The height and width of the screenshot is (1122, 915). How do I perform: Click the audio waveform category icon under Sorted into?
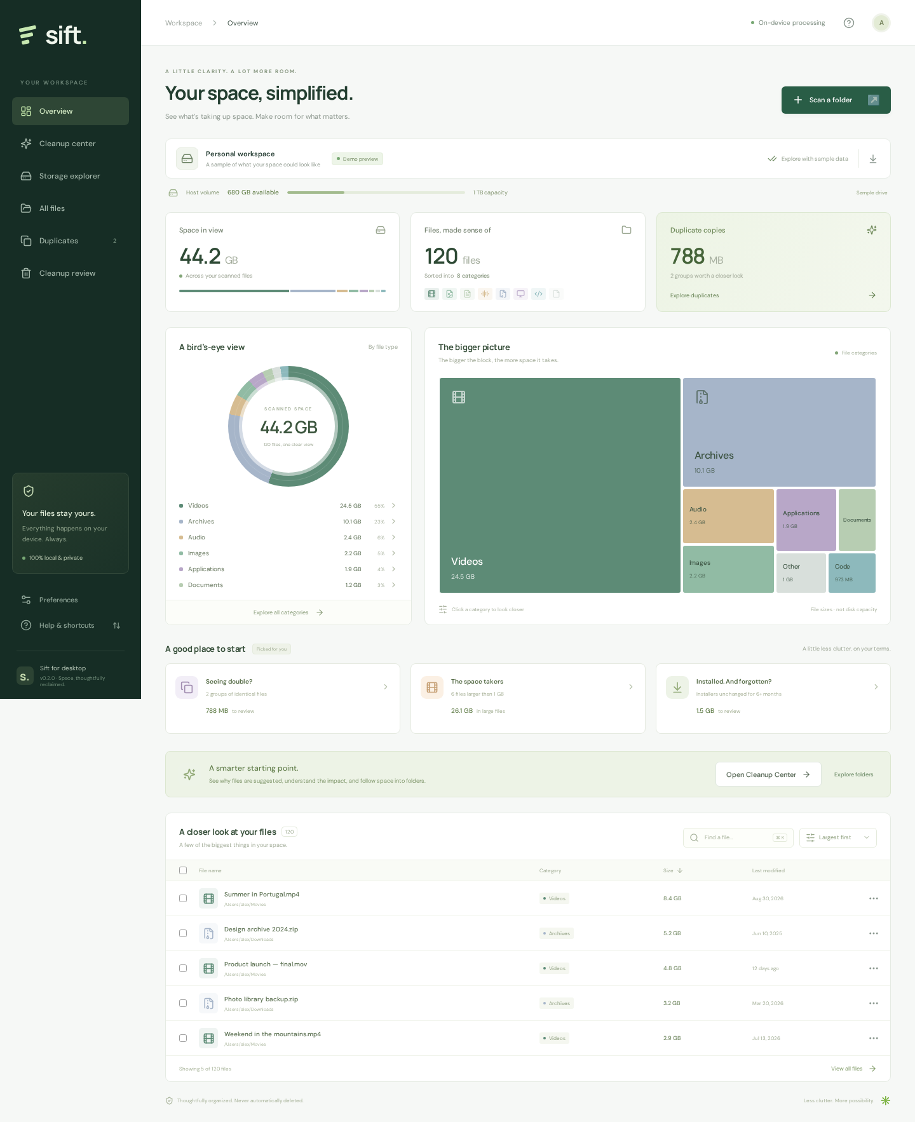(x=485, y=294)
